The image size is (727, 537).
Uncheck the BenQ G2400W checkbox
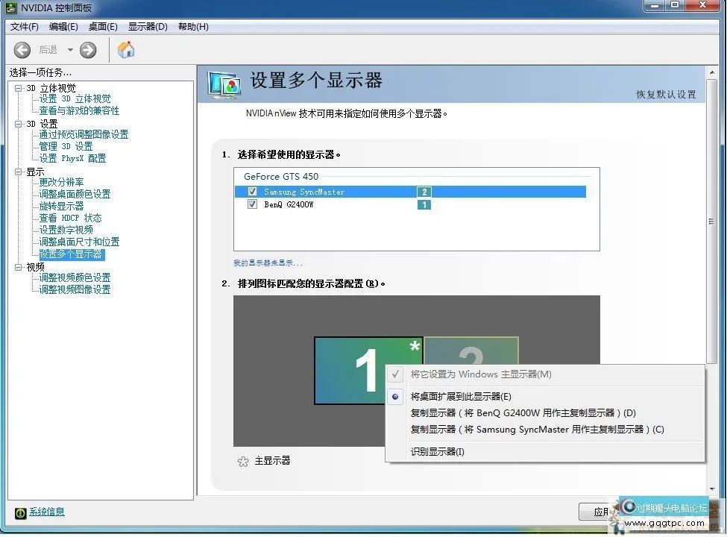pos(253,204)
